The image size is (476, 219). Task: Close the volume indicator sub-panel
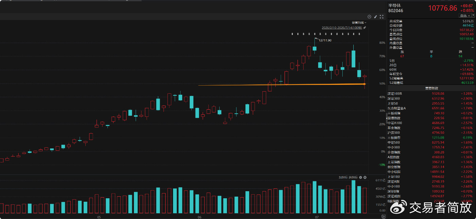[365, 178]
